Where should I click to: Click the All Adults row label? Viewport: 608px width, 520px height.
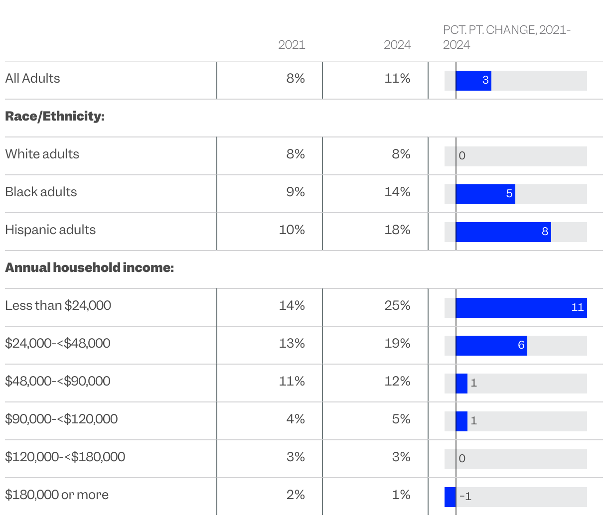(32, 78)
